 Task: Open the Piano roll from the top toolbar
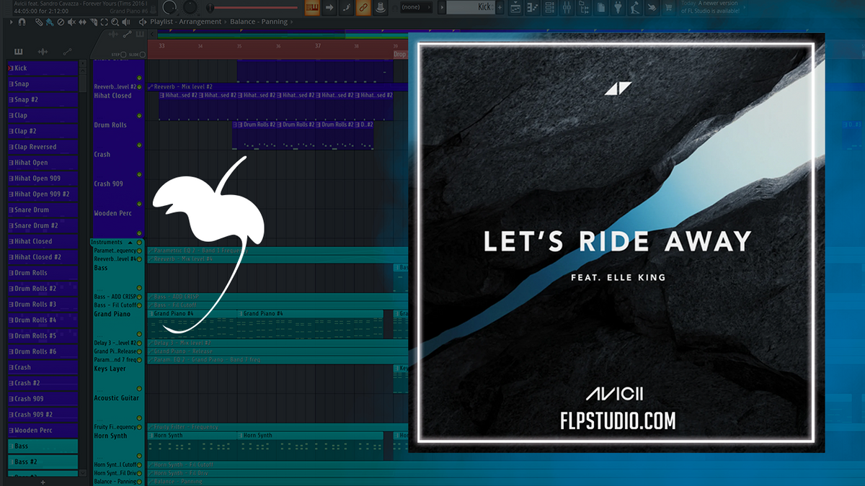click(x=532, y=7)
